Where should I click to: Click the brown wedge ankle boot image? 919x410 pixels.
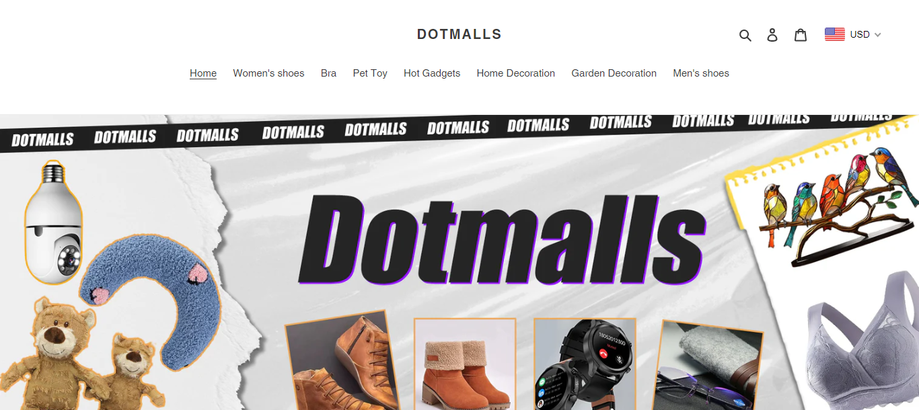pos(342,363)
